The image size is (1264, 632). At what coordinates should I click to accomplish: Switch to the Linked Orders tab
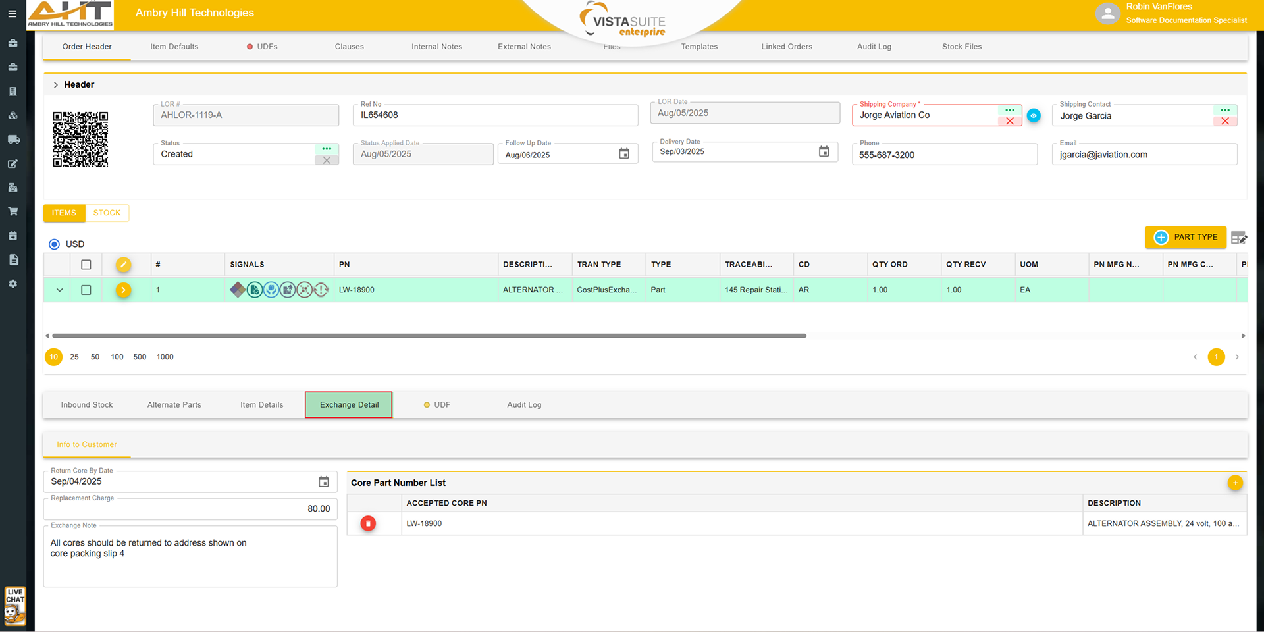(786, 47)
